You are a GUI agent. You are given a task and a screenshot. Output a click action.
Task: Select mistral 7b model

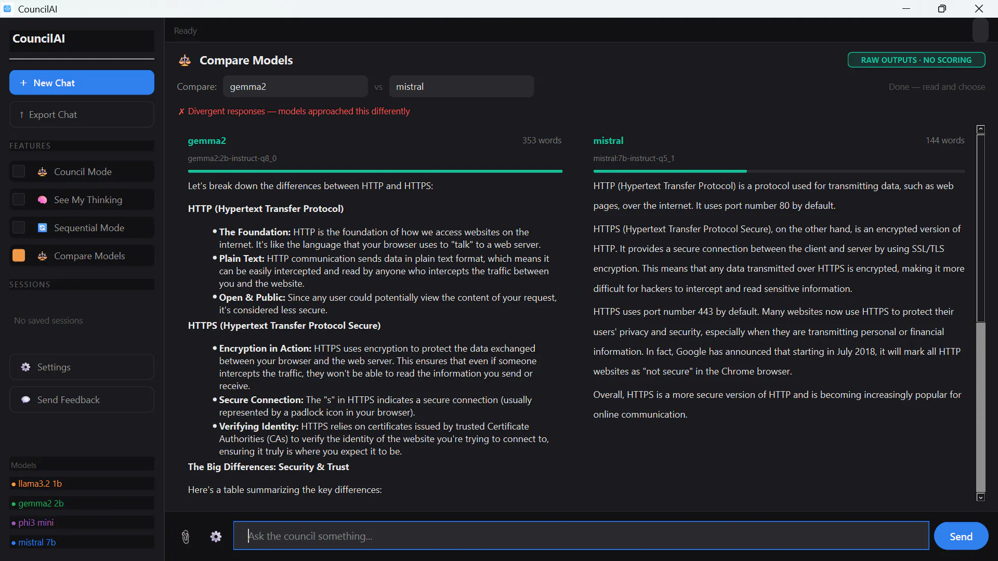click(x=82, y=543)
